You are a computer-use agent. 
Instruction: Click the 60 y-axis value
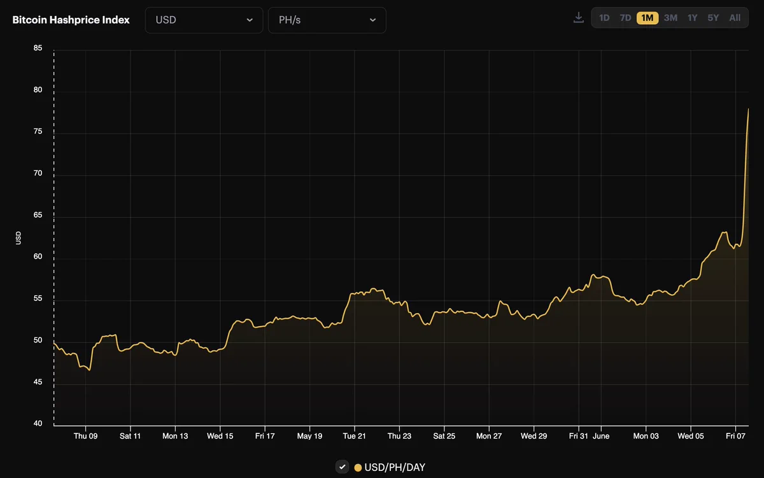point(38,257)
